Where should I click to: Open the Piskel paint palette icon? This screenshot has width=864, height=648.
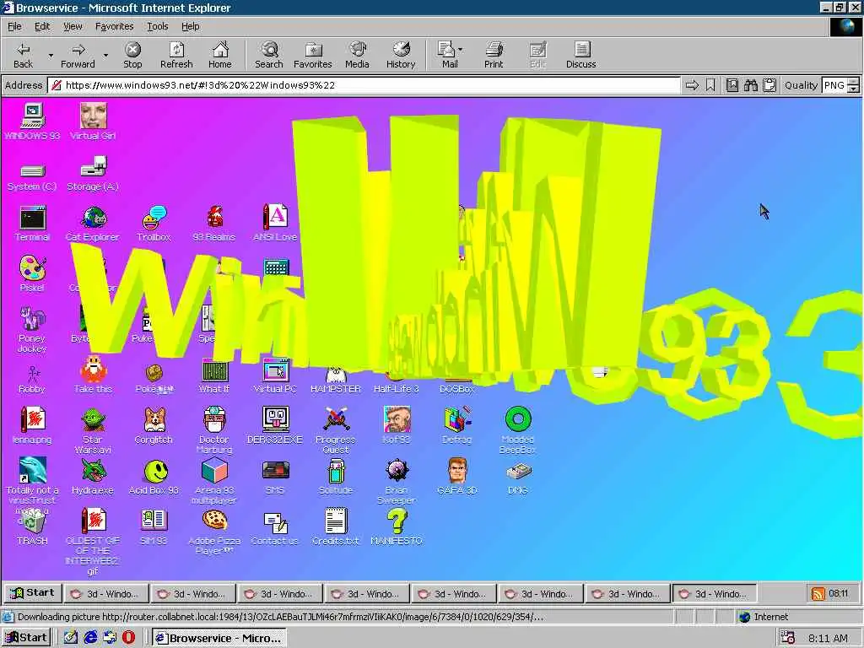point(33,274)
